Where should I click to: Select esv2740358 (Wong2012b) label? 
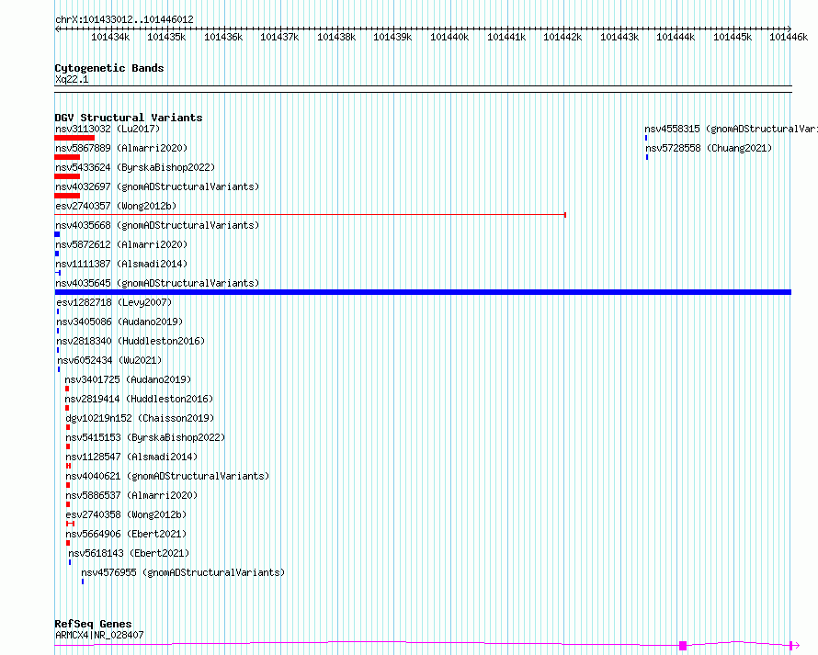click(x=126, y=514)
